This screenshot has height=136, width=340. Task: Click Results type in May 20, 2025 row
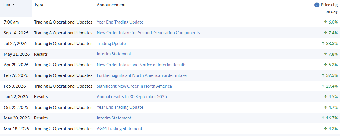(x=41, y=118)
